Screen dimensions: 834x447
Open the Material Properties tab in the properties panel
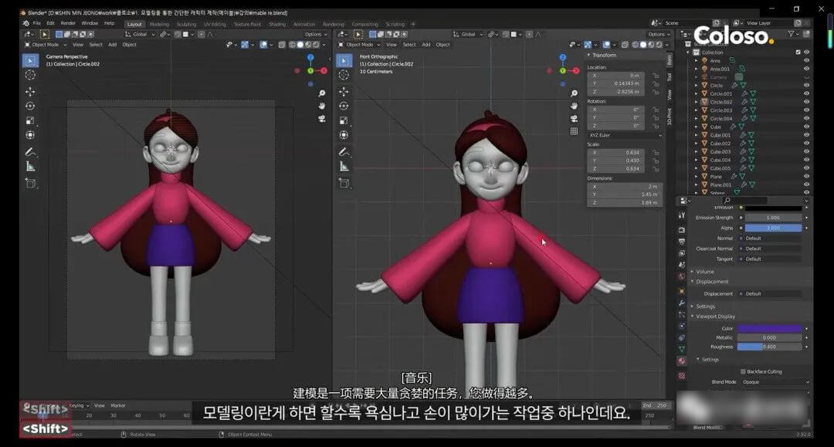[680, 361]
